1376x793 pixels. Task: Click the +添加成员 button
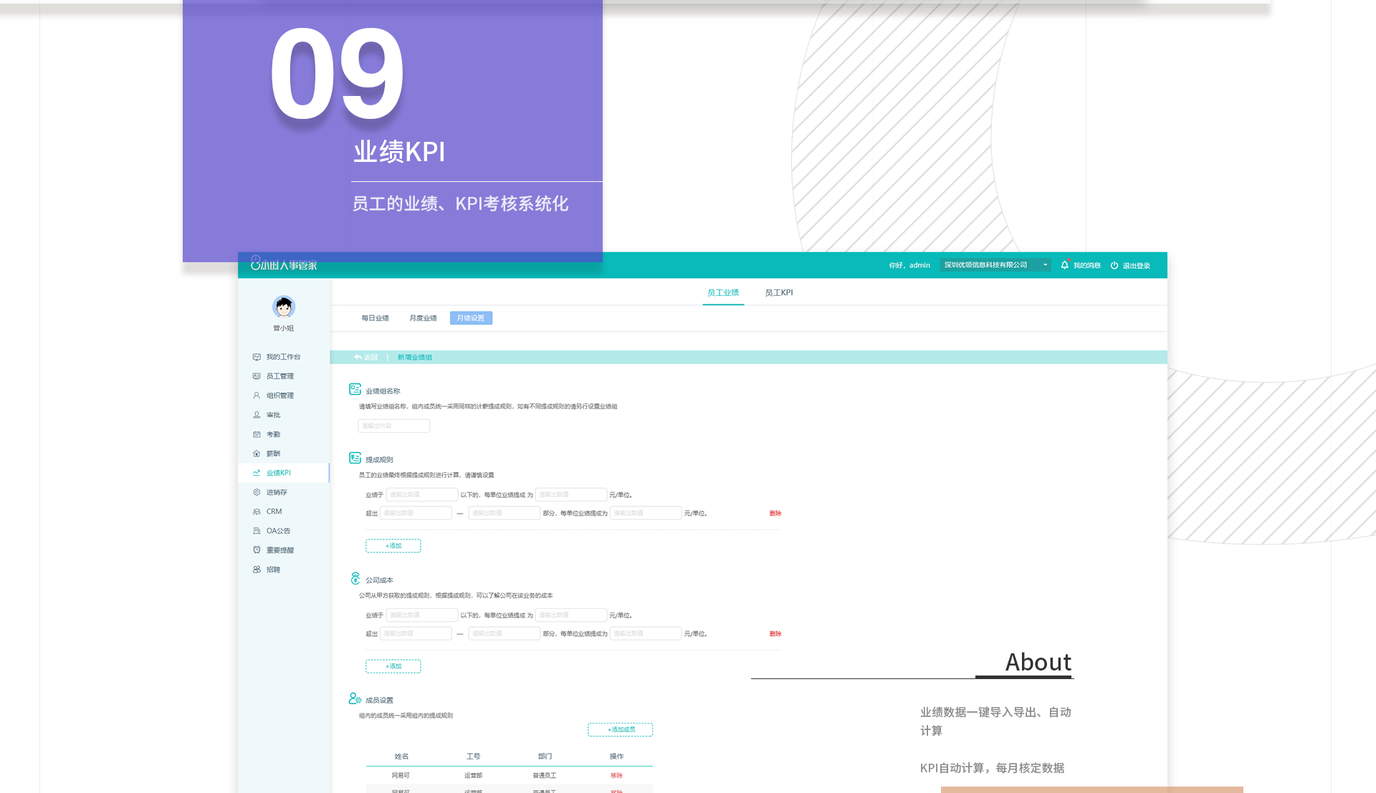coord(620,730)
